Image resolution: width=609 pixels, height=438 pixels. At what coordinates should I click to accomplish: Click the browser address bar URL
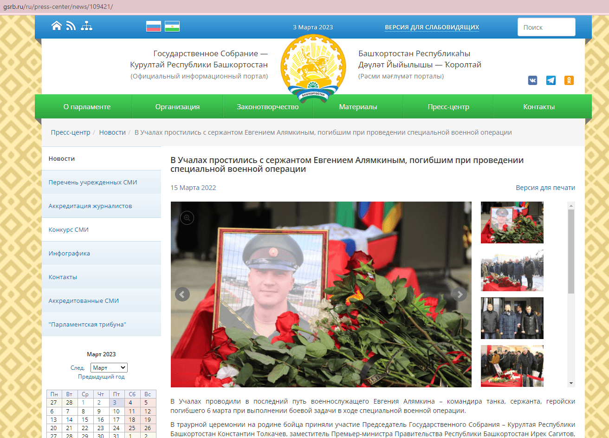point(58,7)
